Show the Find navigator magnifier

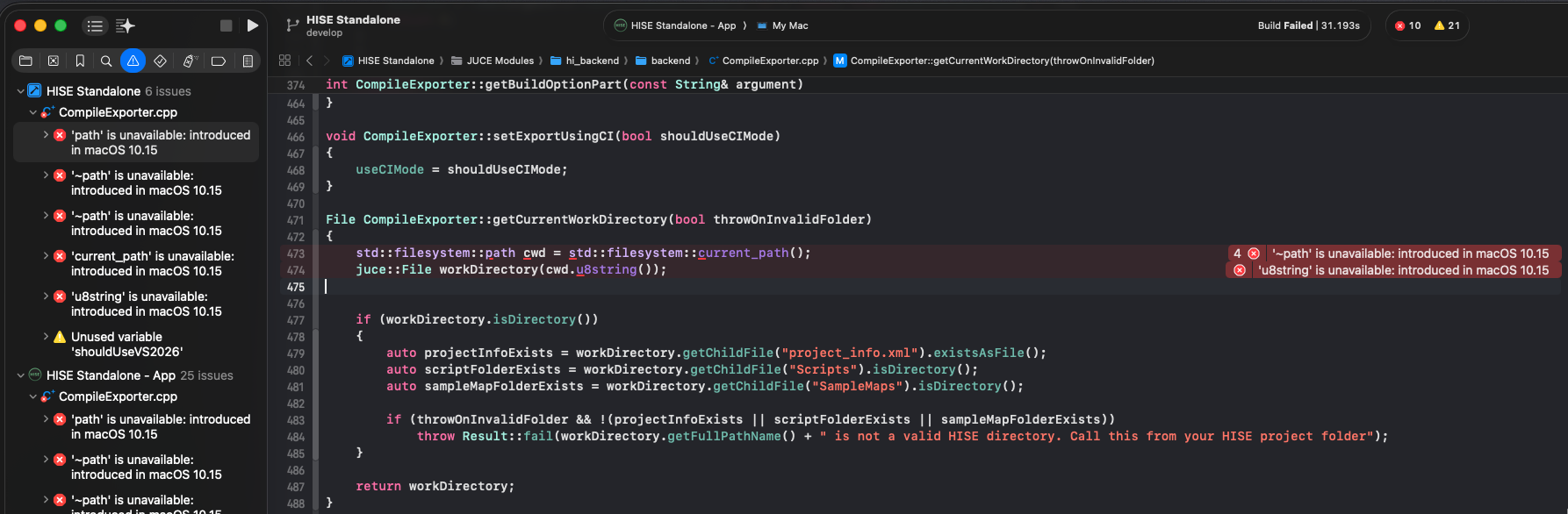106,61
